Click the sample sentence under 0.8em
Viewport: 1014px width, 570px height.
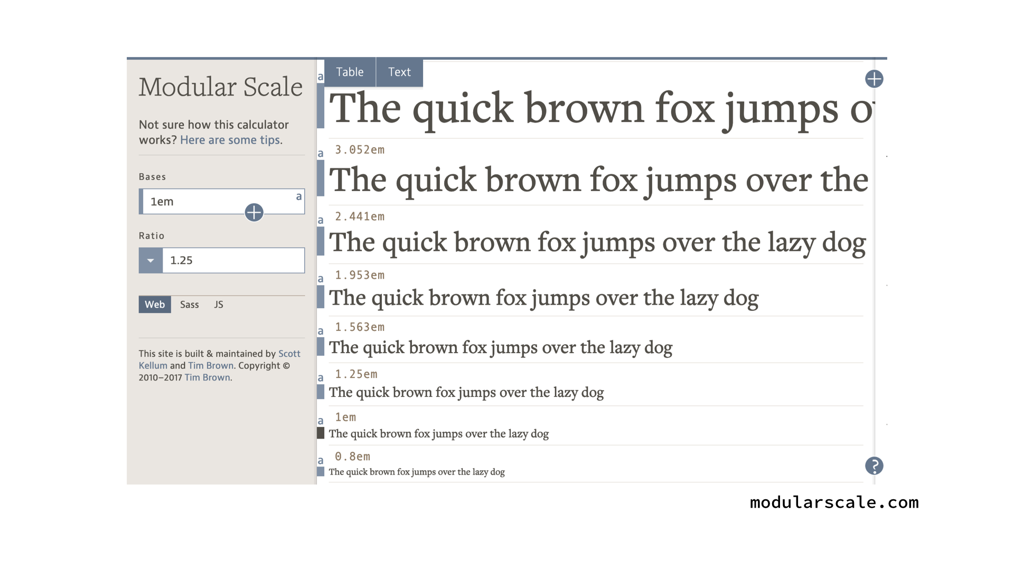point(417,472)
